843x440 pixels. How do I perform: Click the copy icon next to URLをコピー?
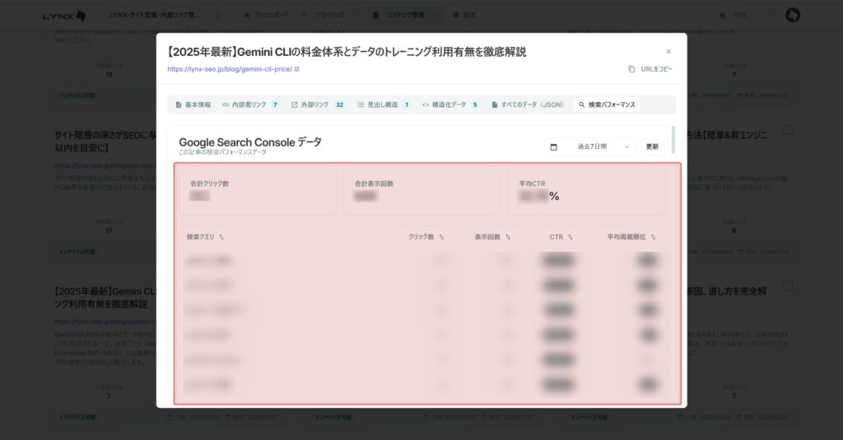(x=631, y=69)
